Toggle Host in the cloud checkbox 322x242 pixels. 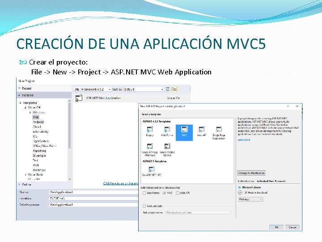pos(246,193)
